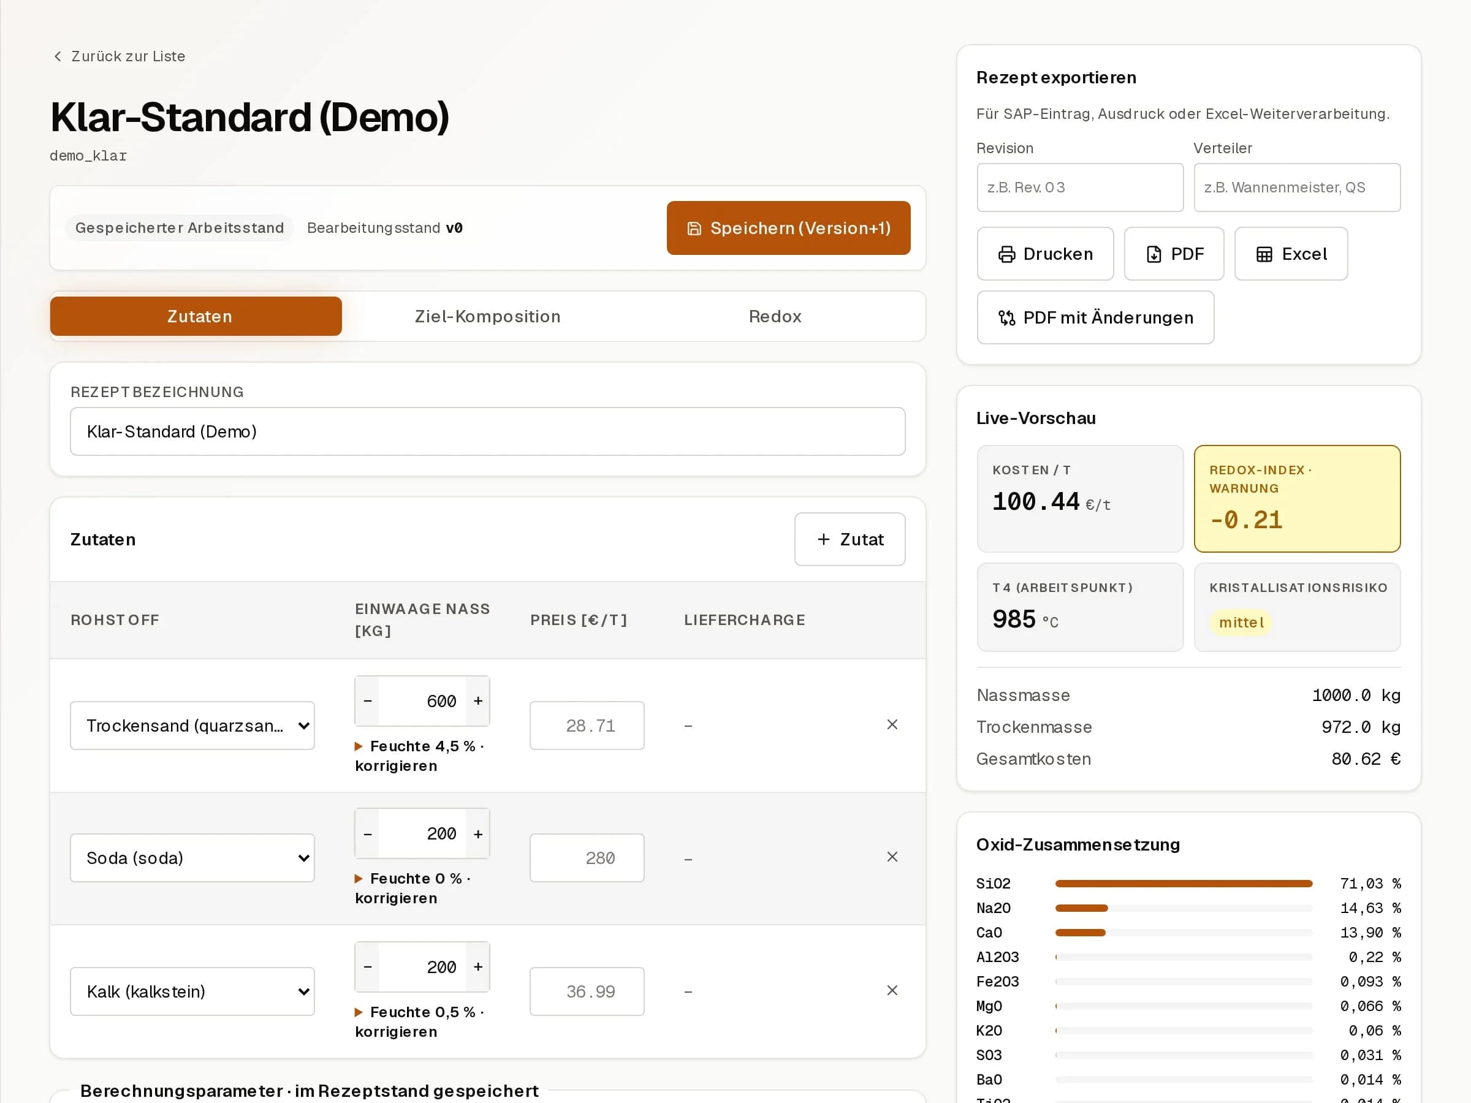Remove the Kalk row
The width and height of the screenshot is (1471, 1103).
click(892, 990)
